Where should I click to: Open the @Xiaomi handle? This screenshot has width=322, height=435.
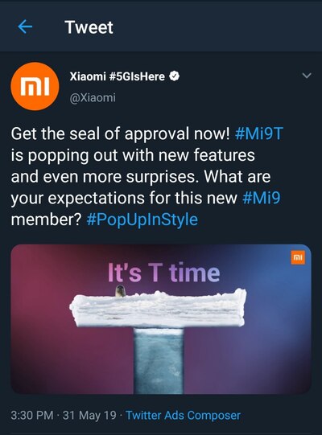point(93,97)
